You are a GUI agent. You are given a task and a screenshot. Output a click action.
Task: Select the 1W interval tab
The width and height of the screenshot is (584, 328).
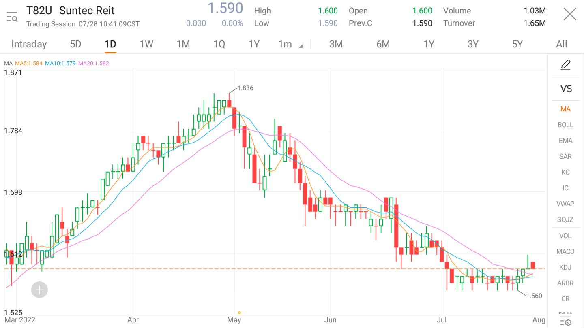tap(146, 44)
